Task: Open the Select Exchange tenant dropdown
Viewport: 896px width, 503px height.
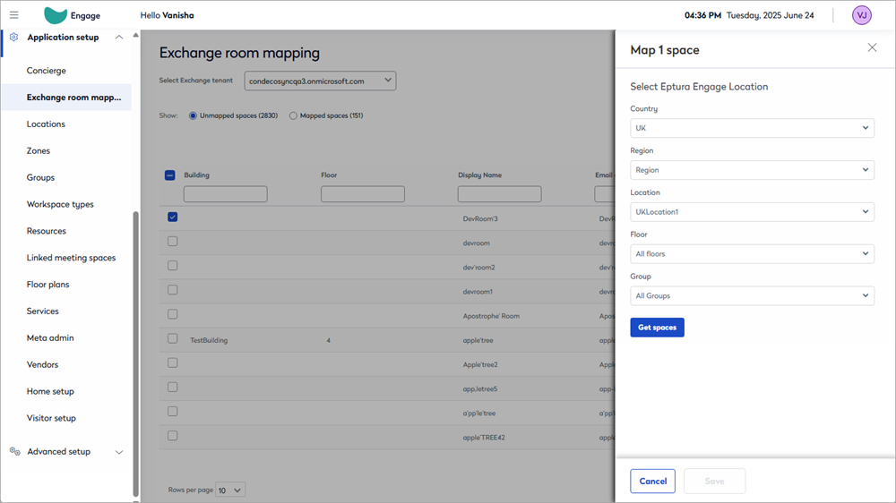Action: [x=320, y=81]
